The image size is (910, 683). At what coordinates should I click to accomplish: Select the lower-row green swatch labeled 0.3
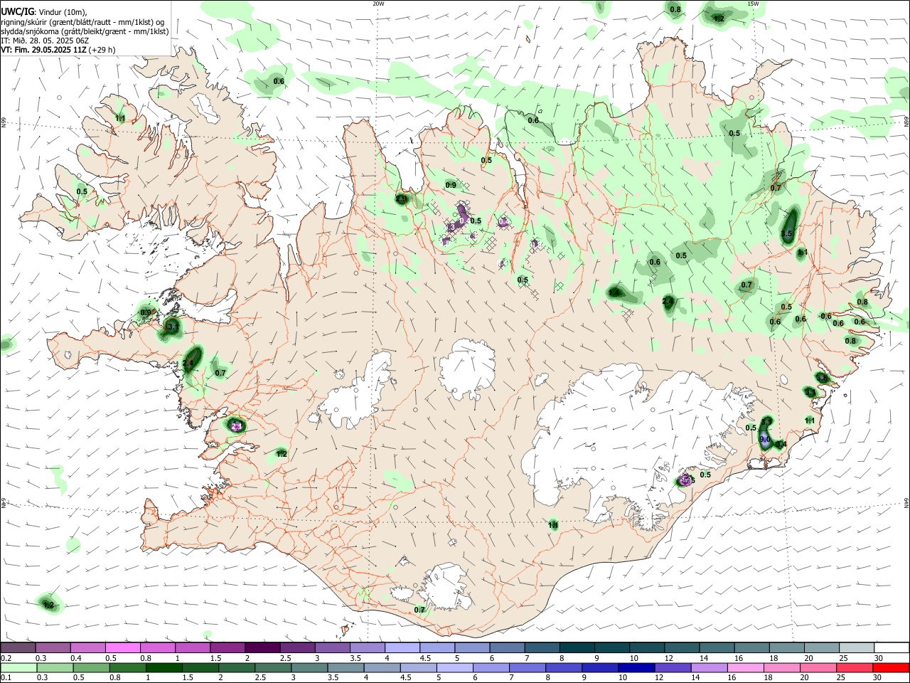point(55,667)
